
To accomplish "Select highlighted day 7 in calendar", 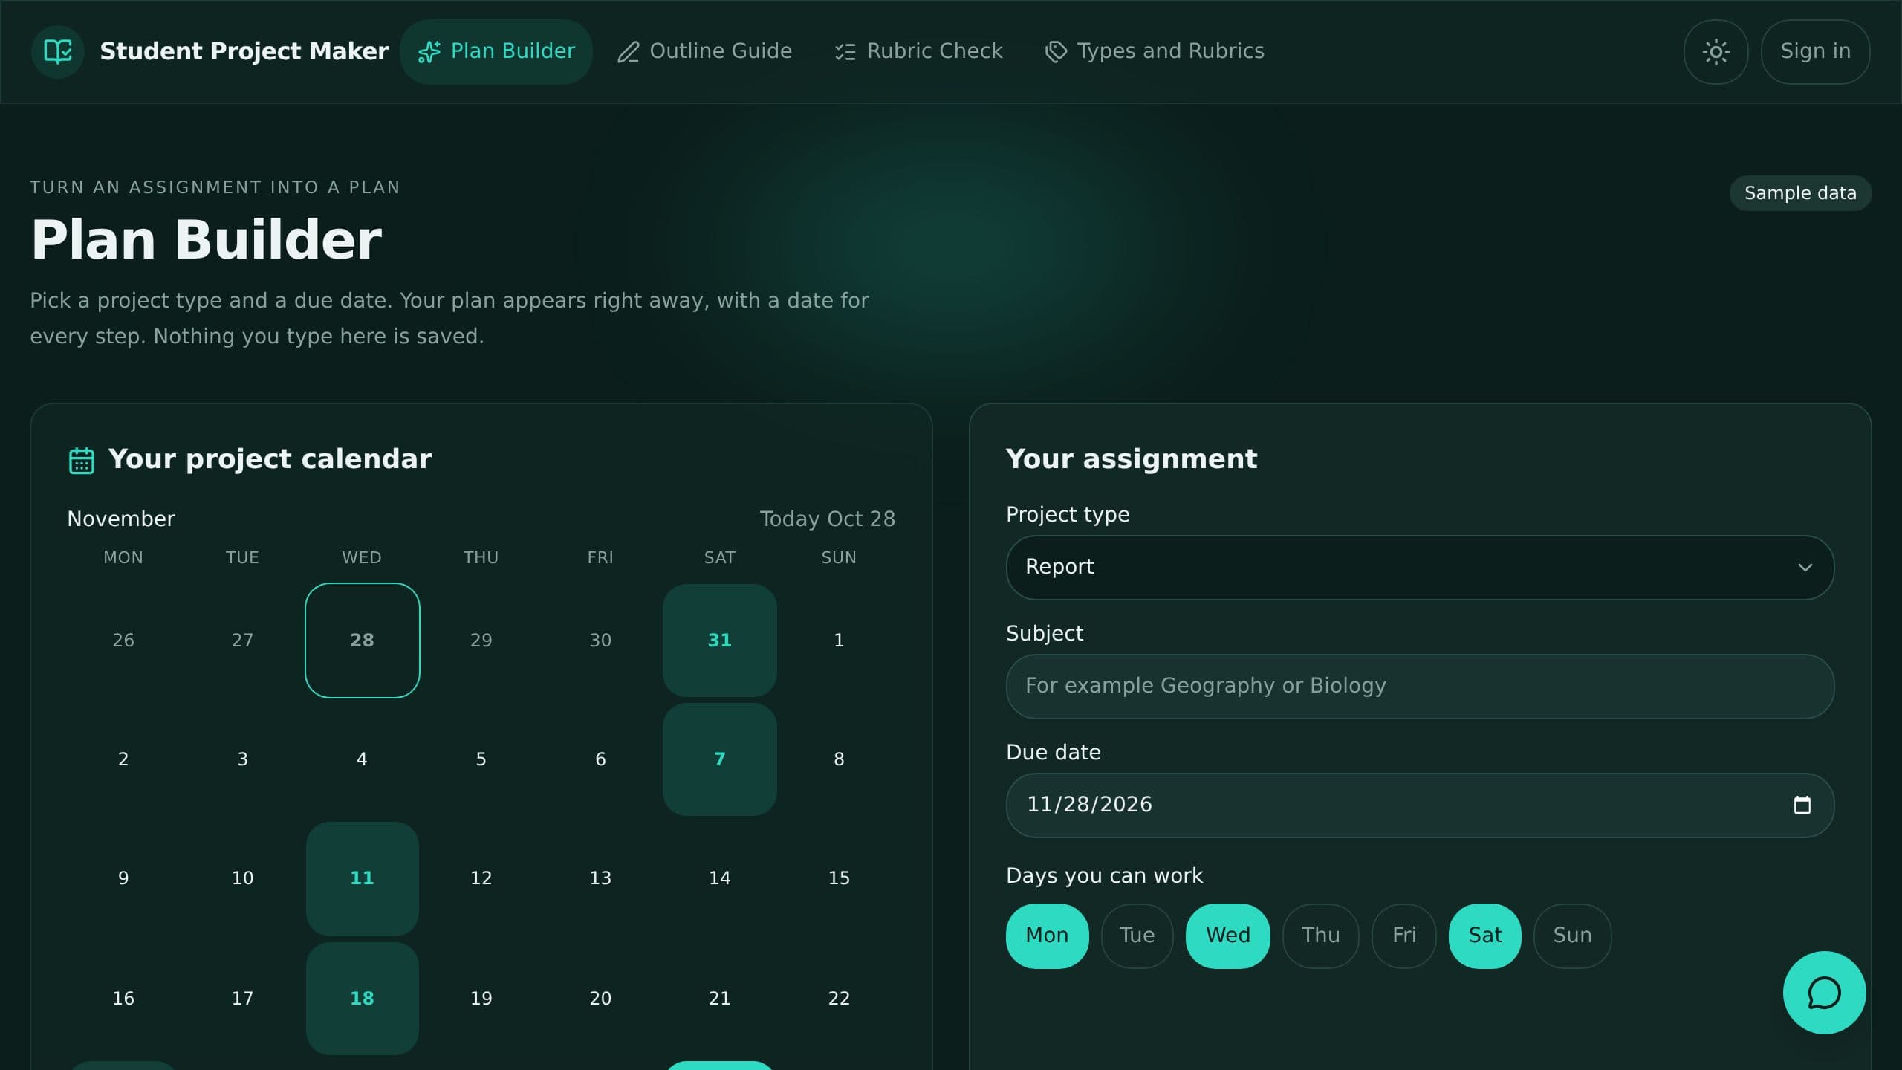I will point(719,759).
